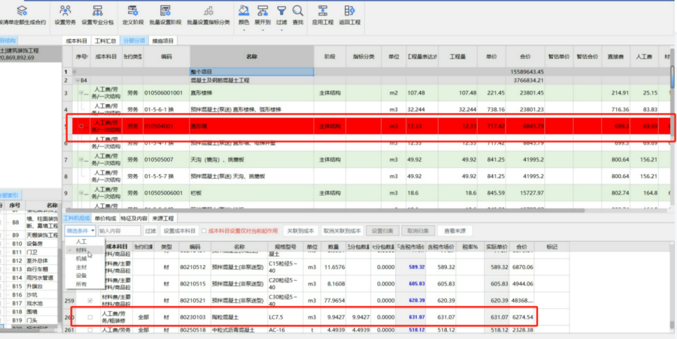
Task: Check the checkbox for 陶粒混凝土 row 260
Action: click(x=90, y=317)
